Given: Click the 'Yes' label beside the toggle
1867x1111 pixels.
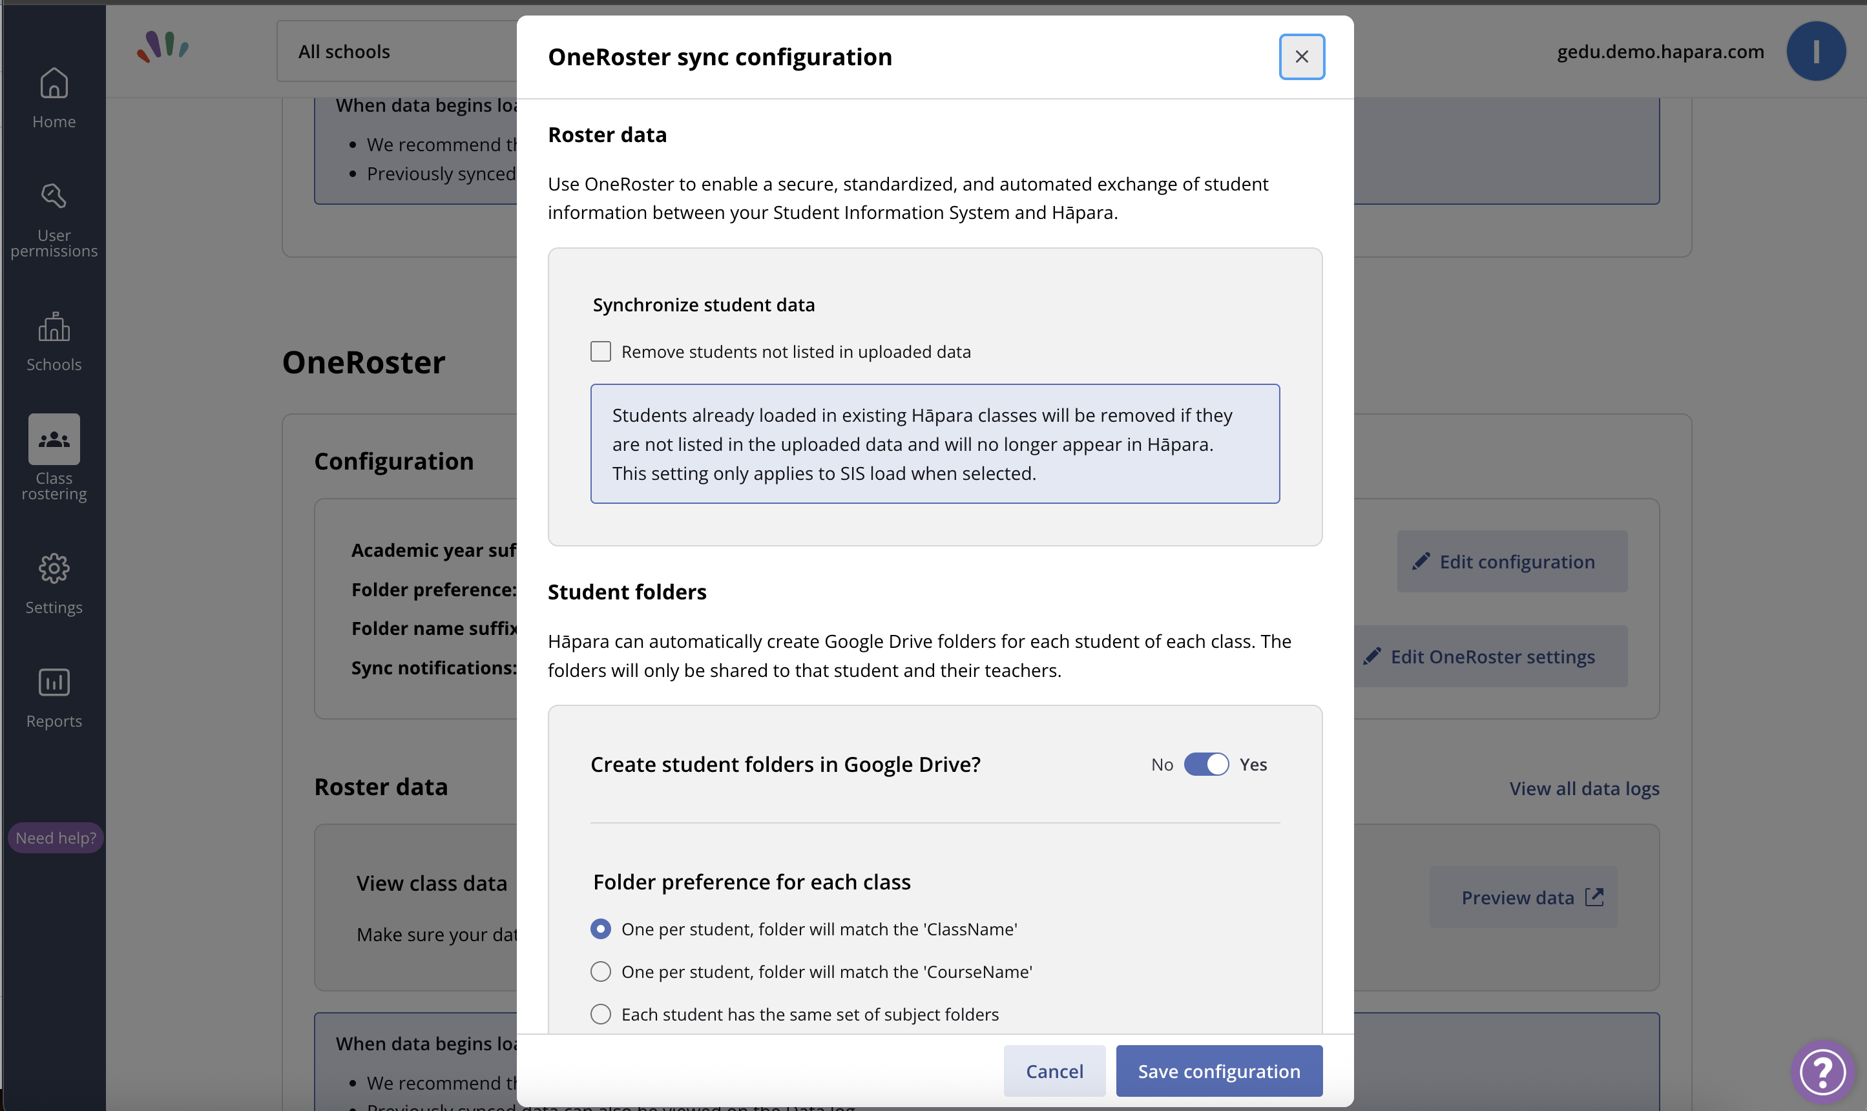Looking at the screenshot, I should pyautogui.click(x=1253, y=764).
